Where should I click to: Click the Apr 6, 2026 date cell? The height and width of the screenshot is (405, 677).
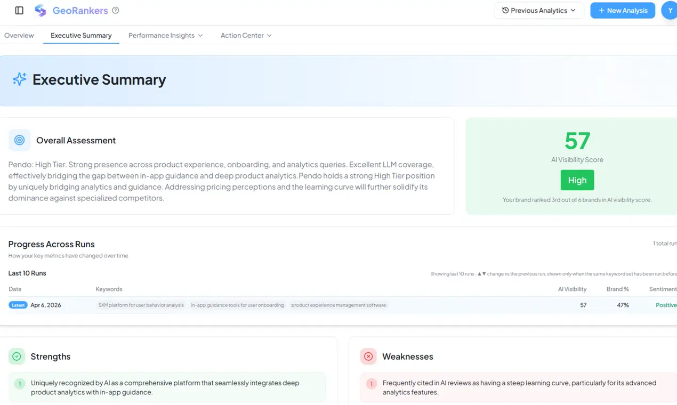46,305
